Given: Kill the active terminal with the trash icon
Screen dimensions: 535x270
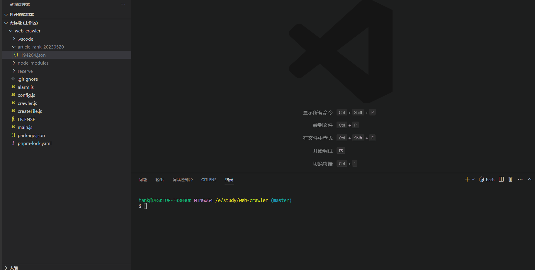Looking at the screenshot, I should point(510,179).
